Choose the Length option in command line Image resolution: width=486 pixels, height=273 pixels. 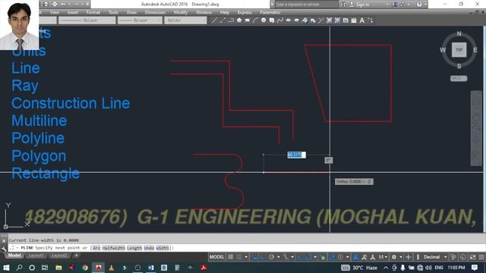[x=134, y=248]
